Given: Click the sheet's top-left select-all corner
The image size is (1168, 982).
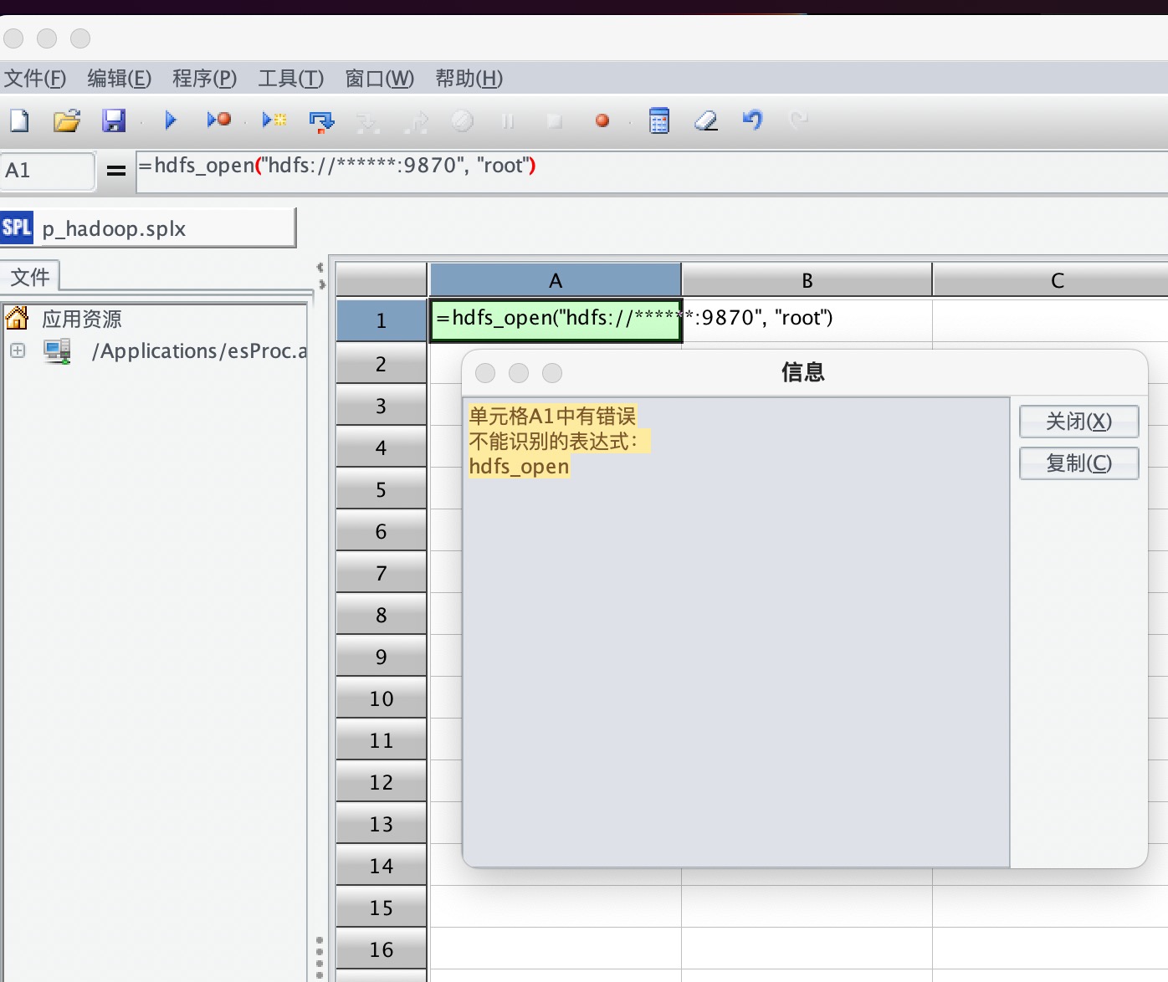Looking at the screenshot, I should point(382,279).
